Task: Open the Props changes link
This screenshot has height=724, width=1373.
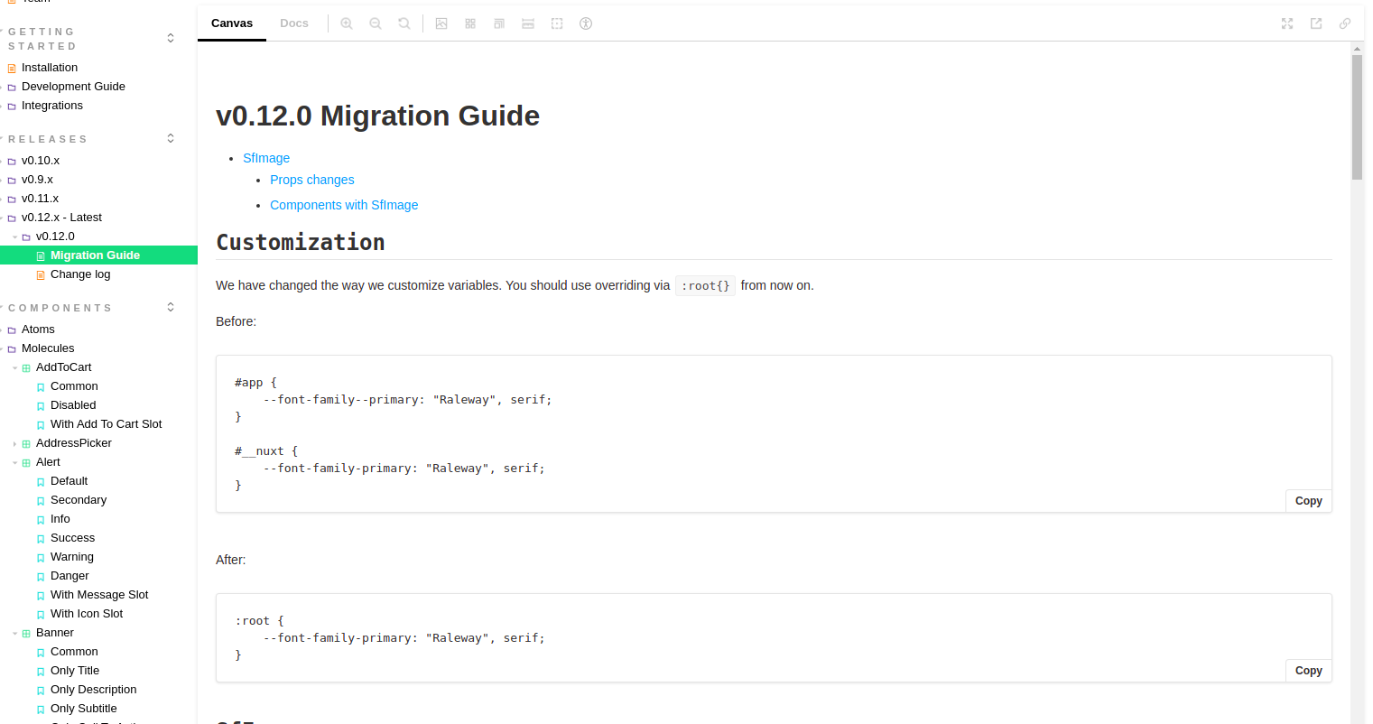Action: pos(311,180)
